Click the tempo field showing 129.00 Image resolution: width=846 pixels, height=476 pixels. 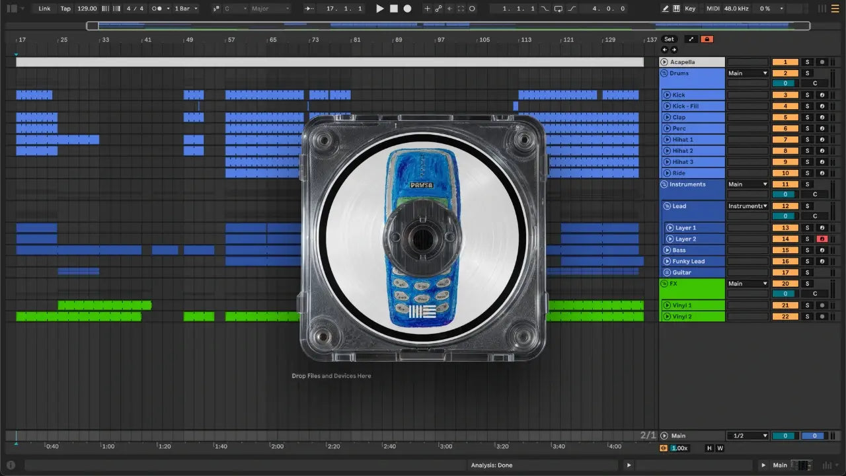pos(87,9)
